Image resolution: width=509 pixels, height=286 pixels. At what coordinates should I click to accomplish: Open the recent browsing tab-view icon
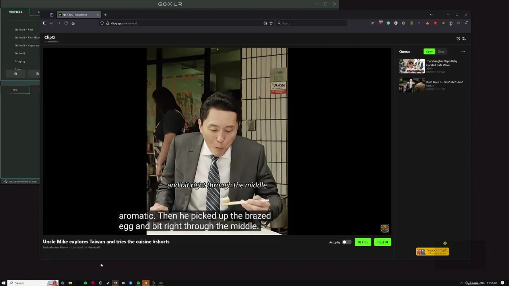[52, 15]
